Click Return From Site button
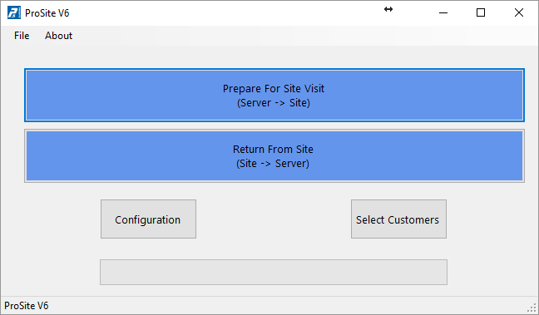Image resolution: width=539 pixels, height=315 pixels. click(274, 156)
